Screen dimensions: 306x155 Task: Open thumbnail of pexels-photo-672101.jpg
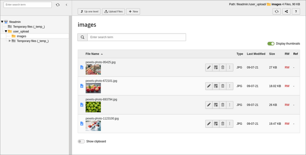pos(93,88)
